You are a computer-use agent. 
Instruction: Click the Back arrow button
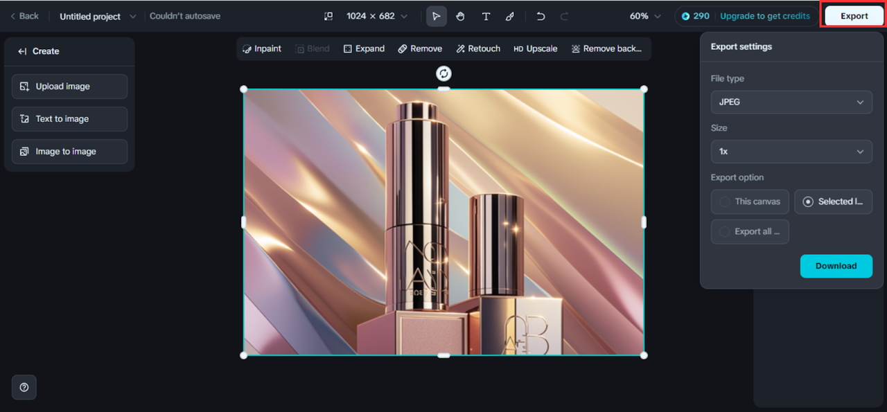[24, 16]
